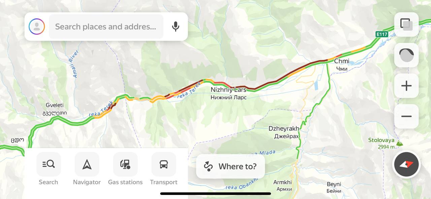Zoom in with the plus button

tap(406, 86)
